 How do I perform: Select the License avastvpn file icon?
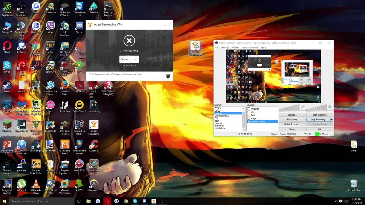195,48
